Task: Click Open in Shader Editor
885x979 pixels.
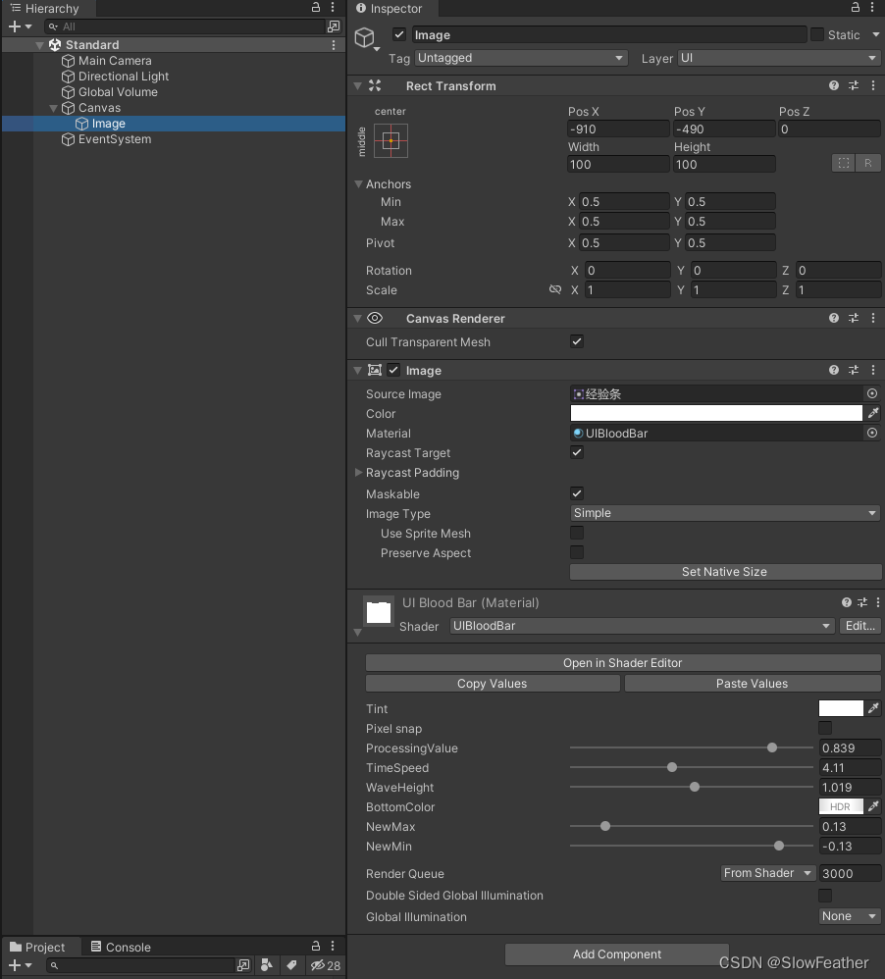Action: (x=623, y=662)
